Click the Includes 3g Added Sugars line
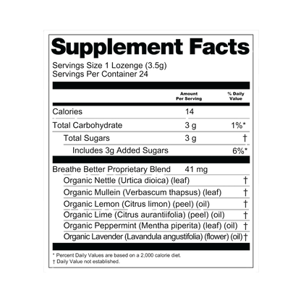Screen dimensions: 301x300 pyautogui.click(x=120, y=150)
